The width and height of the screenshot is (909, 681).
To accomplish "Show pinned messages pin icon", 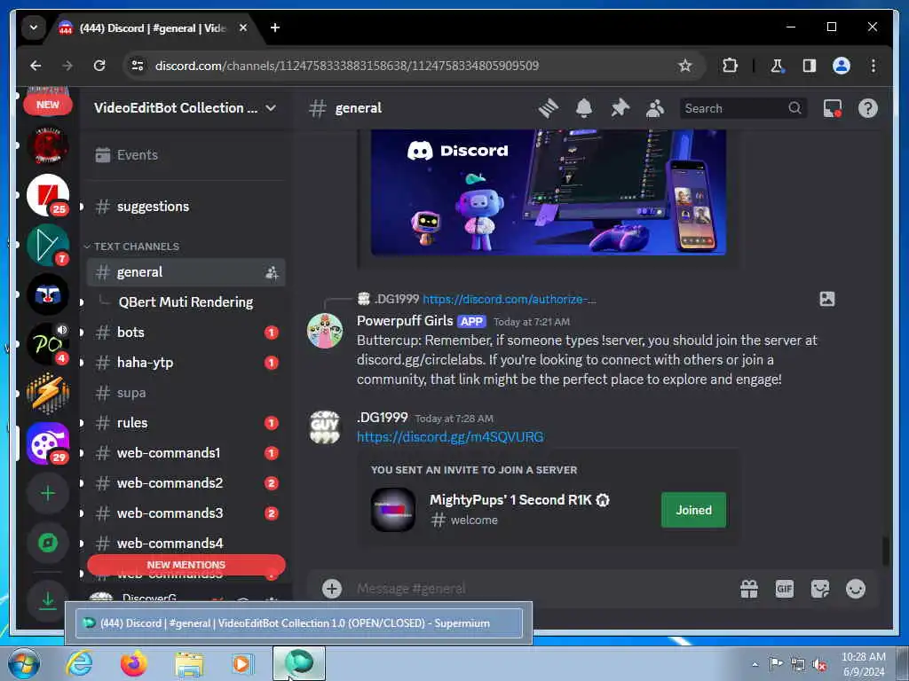I will pyautogui.click(x=620, y=108).
